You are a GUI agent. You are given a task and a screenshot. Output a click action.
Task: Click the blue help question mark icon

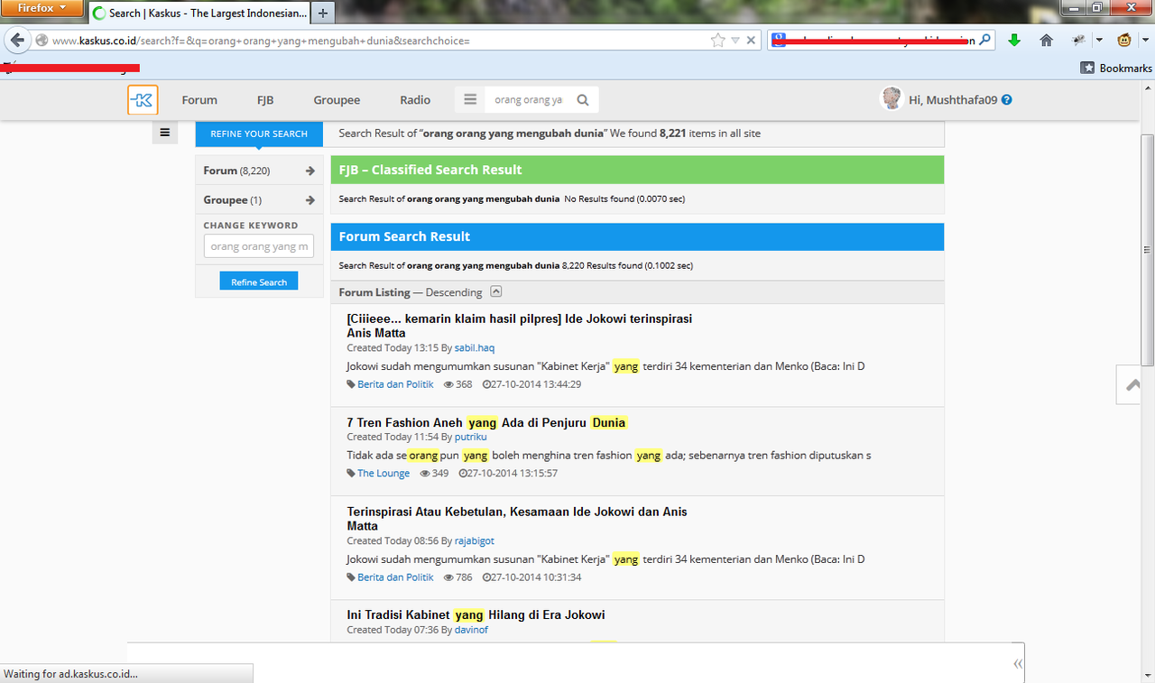(1007, 100)
